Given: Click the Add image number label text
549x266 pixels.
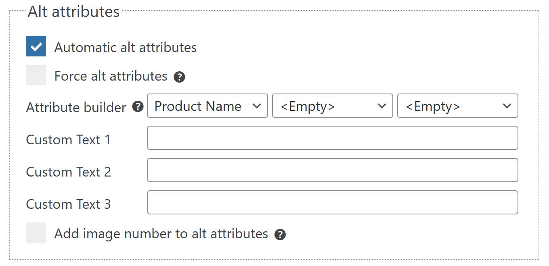Looking at the screenshot, I should (x=161, y=234).
